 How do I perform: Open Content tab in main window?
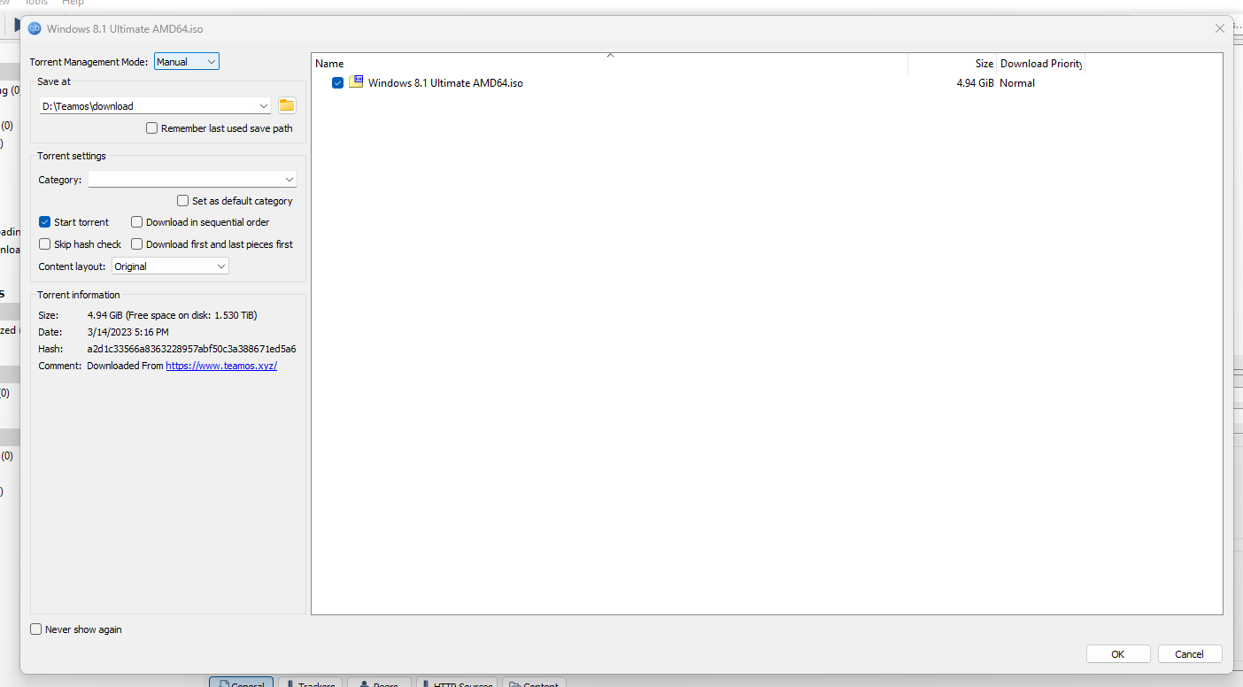click(534, 683)
